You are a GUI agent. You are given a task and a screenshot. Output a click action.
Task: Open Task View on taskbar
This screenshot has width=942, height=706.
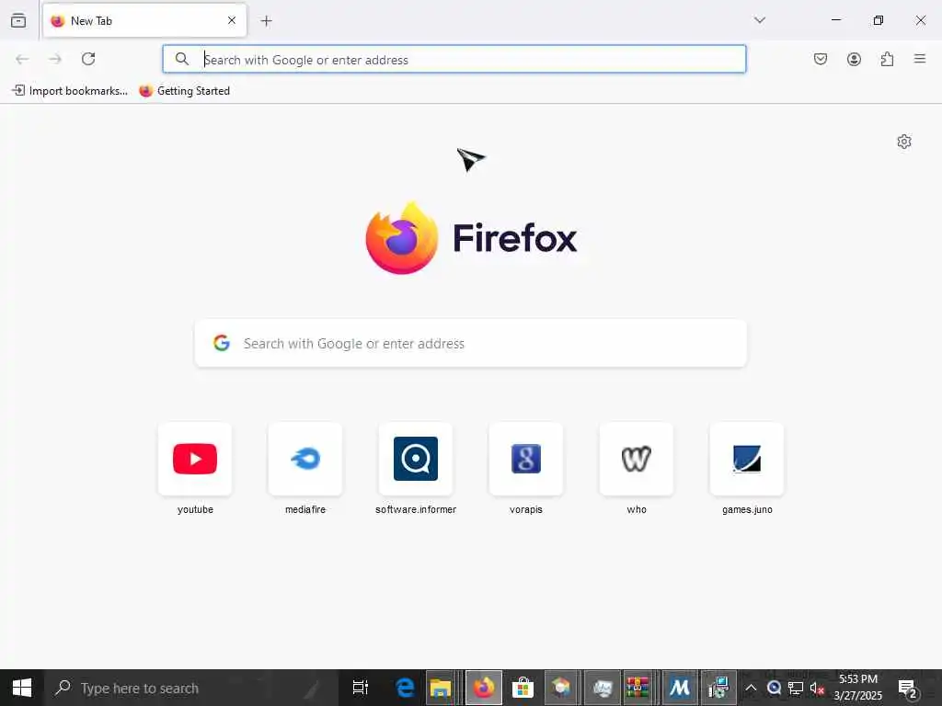361,688
